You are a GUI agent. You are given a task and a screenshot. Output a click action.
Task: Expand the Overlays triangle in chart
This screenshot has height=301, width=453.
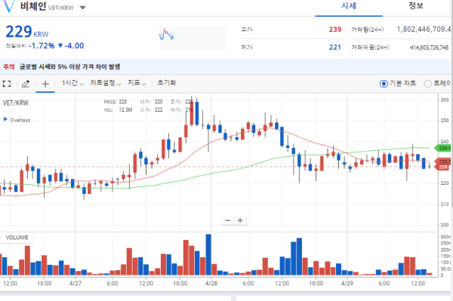coord(5,119)
